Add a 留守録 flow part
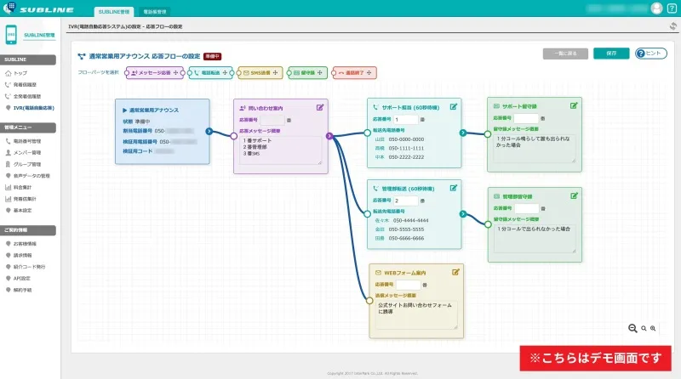 pos(307,73)
